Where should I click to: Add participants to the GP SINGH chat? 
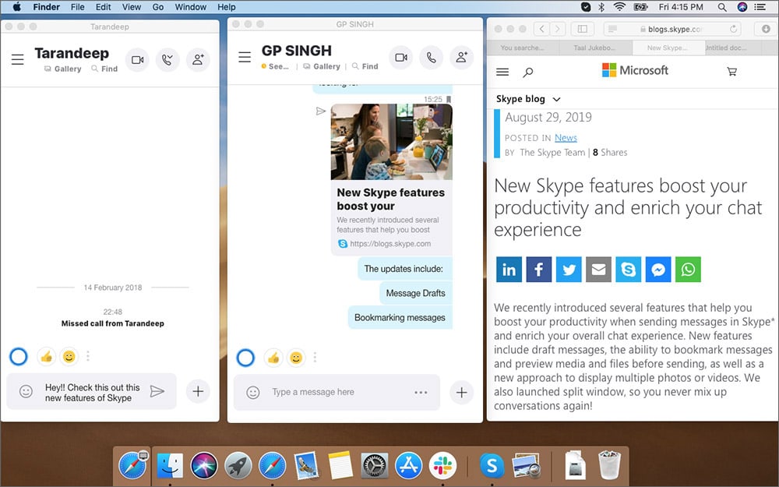tap(462, 57)
